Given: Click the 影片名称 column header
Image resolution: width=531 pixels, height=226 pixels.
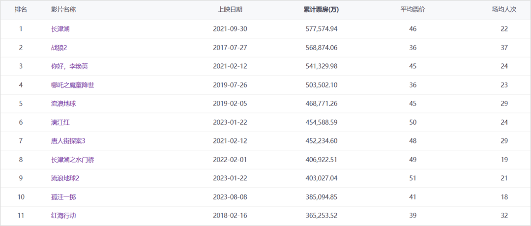Looking at the screenshot, I should [63, 10].
